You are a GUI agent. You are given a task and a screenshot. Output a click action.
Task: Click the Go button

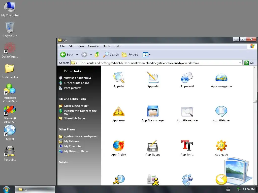[249, 63]
